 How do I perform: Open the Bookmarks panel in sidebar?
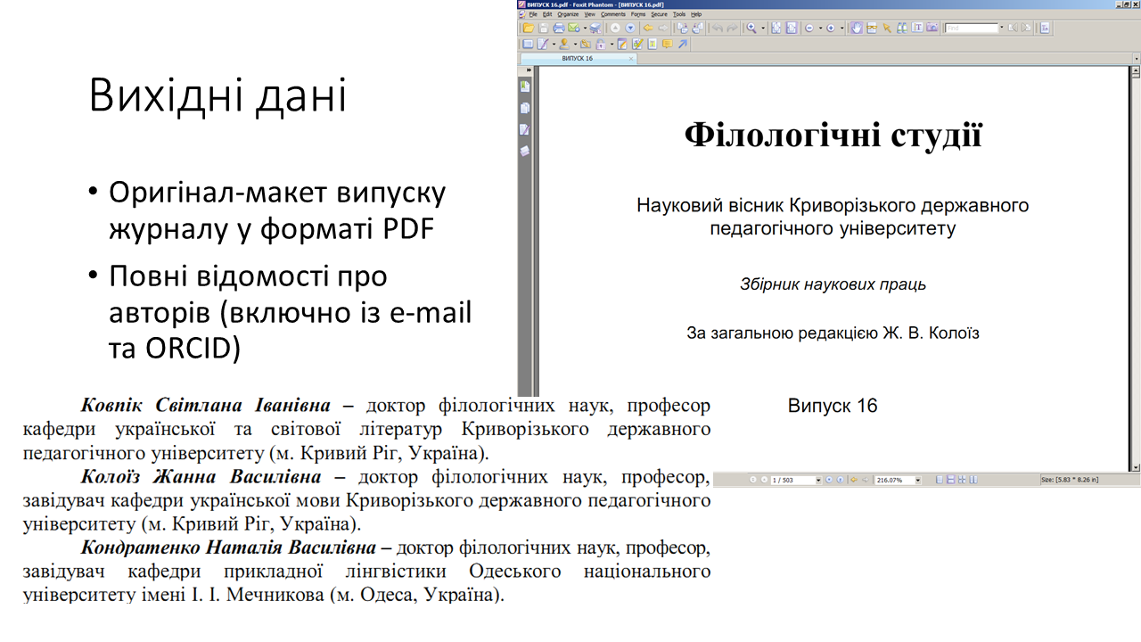tap(525, 86)
